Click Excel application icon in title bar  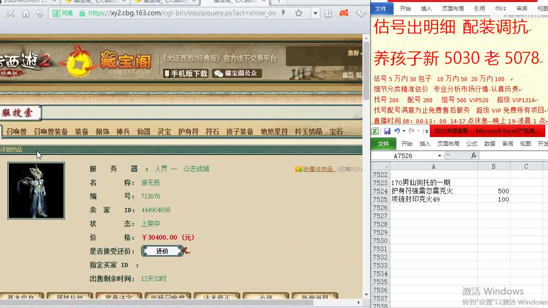375,131
